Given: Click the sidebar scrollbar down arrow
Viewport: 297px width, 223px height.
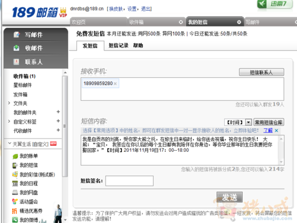Looking at the screenshot, I should click(65, 220).
